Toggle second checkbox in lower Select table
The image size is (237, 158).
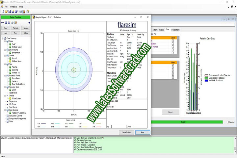click(173, 68)
